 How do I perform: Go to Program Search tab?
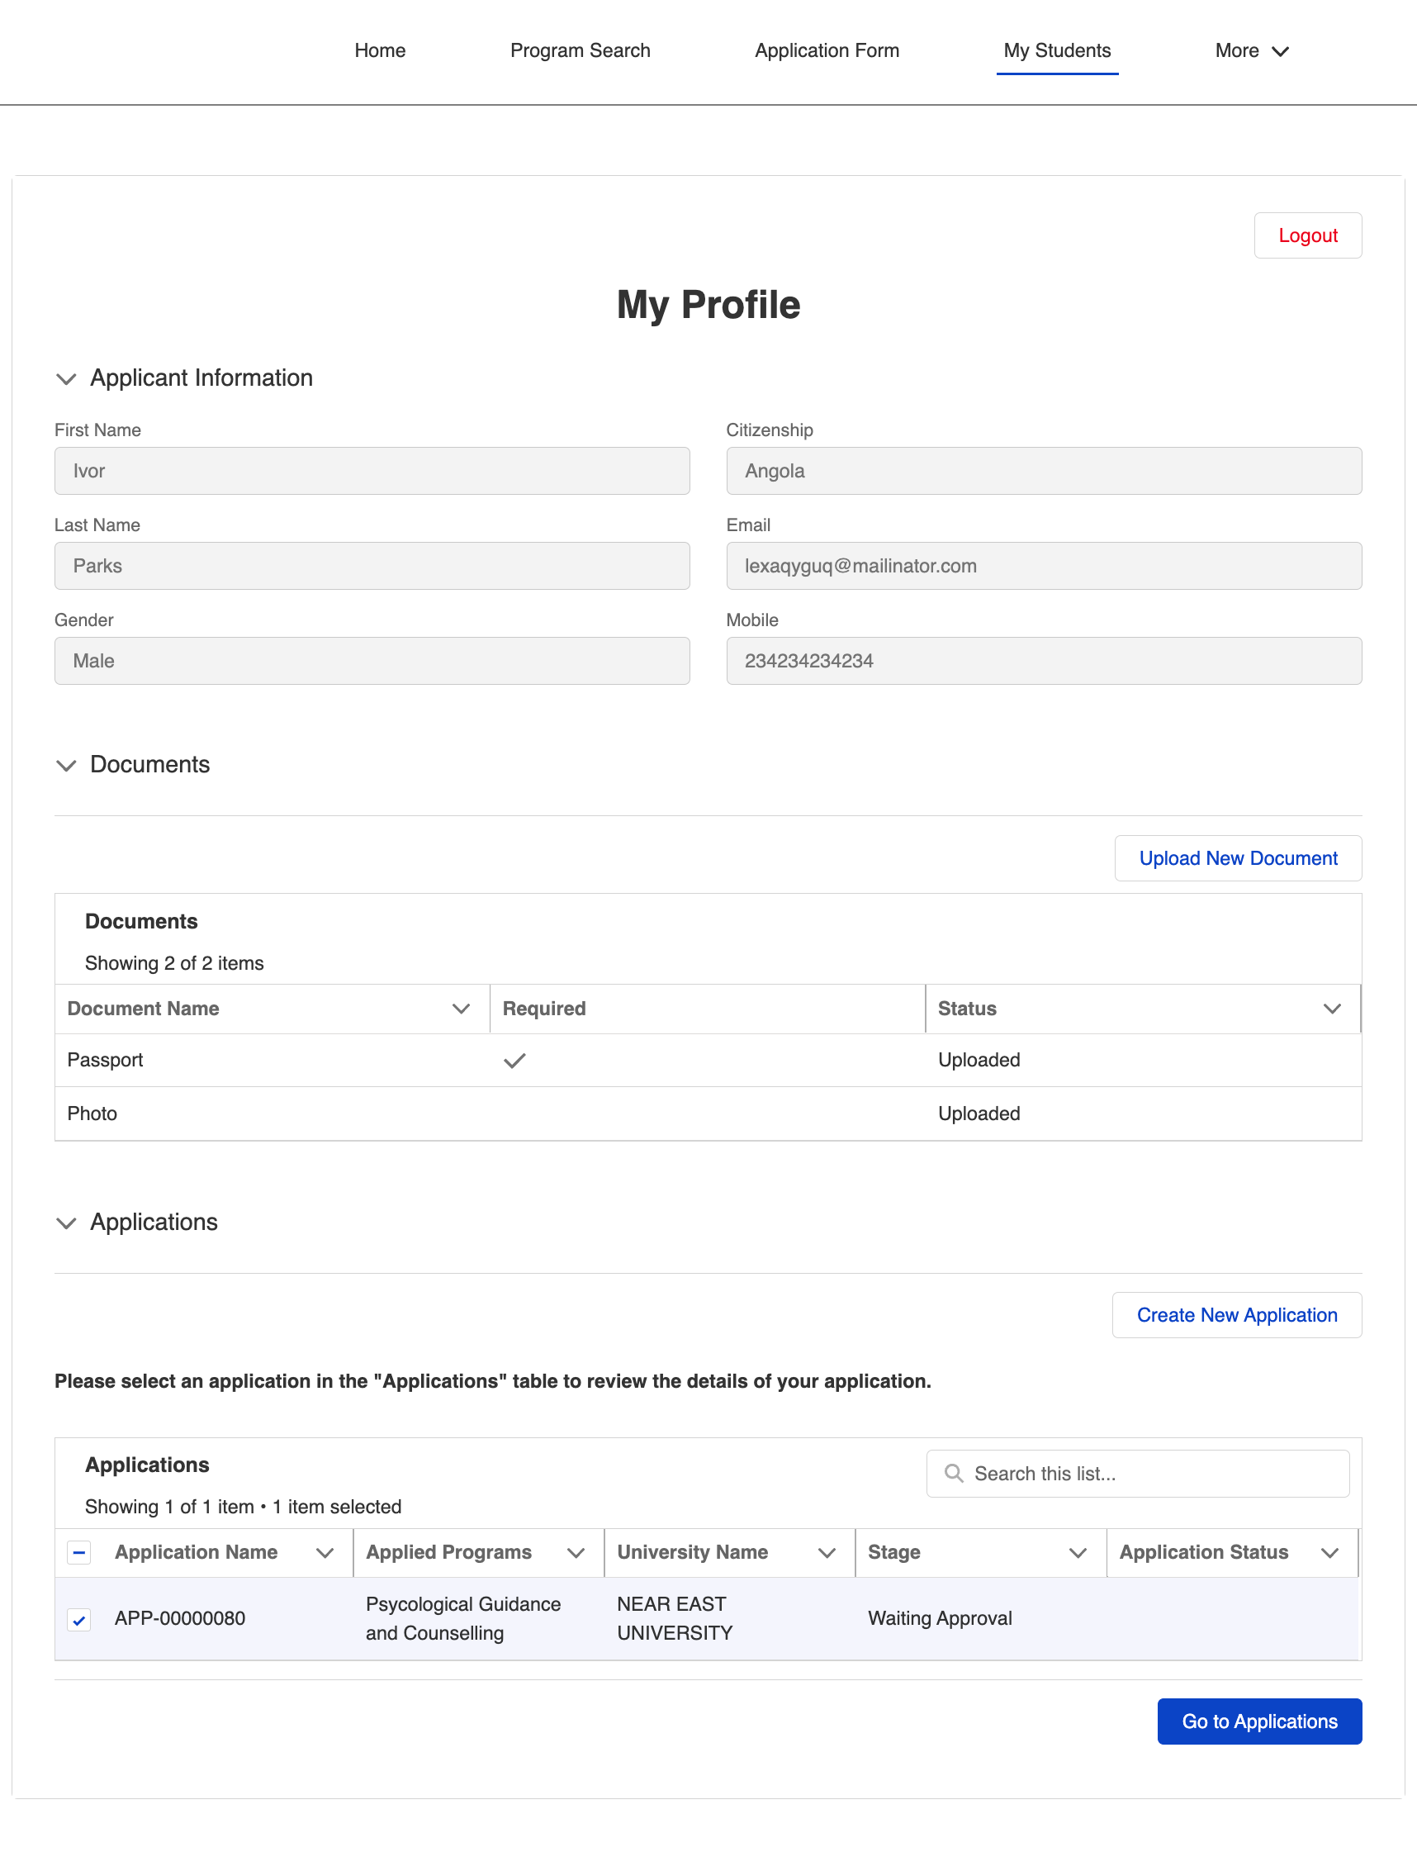pyautogui.click(x=580, y=50)
